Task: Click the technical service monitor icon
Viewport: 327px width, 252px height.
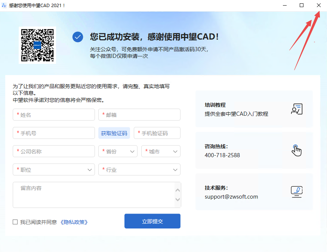Action: [x=296, y=192]
